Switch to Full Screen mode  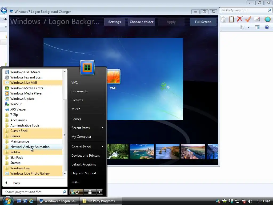pos(203,22)
